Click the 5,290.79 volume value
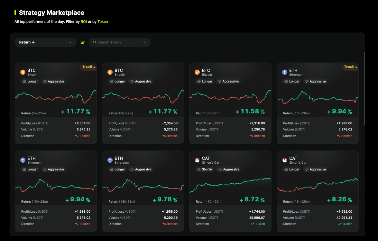Screen dimensions: 378x241 click(x=171, y=217)
